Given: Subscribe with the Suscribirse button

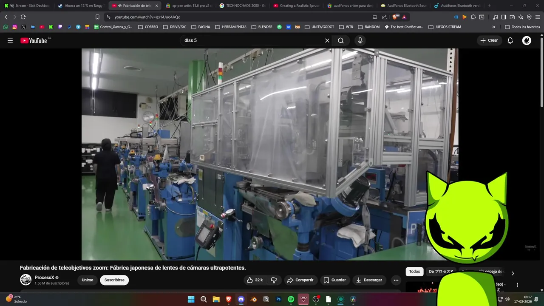Looking at the screenshot, I should pyautogui.click(x=114, y=280).
